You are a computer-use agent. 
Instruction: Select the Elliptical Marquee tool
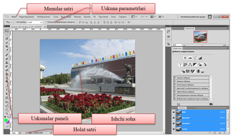[x=7, y=35]
